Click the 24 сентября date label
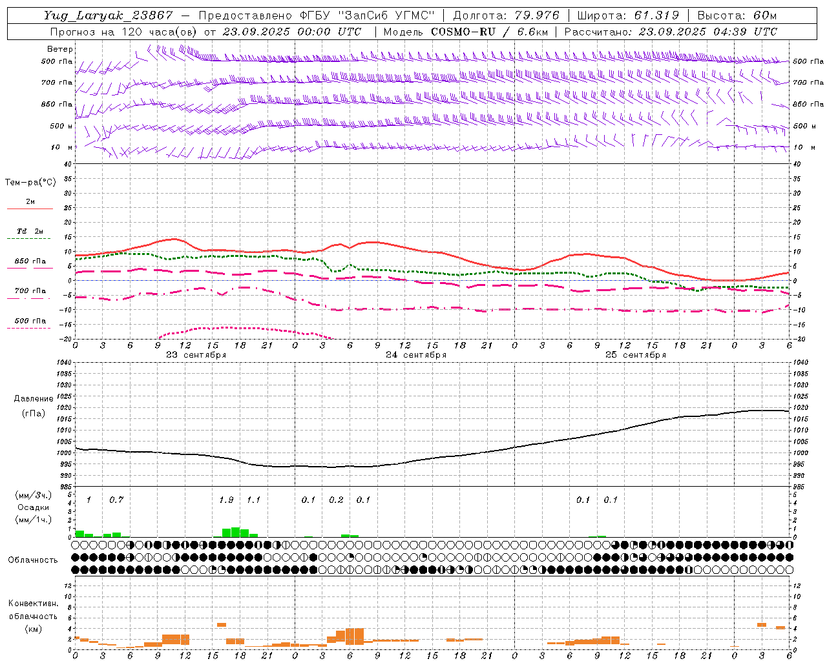827x661 pixels. 415,355
